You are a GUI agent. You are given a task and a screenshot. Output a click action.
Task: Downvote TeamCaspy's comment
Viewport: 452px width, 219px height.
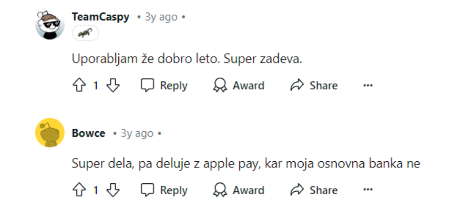(113, 85)
